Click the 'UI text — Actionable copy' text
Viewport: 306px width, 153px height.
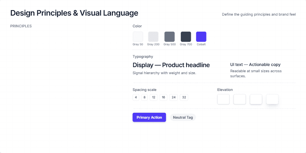click(x=255, y=65)
